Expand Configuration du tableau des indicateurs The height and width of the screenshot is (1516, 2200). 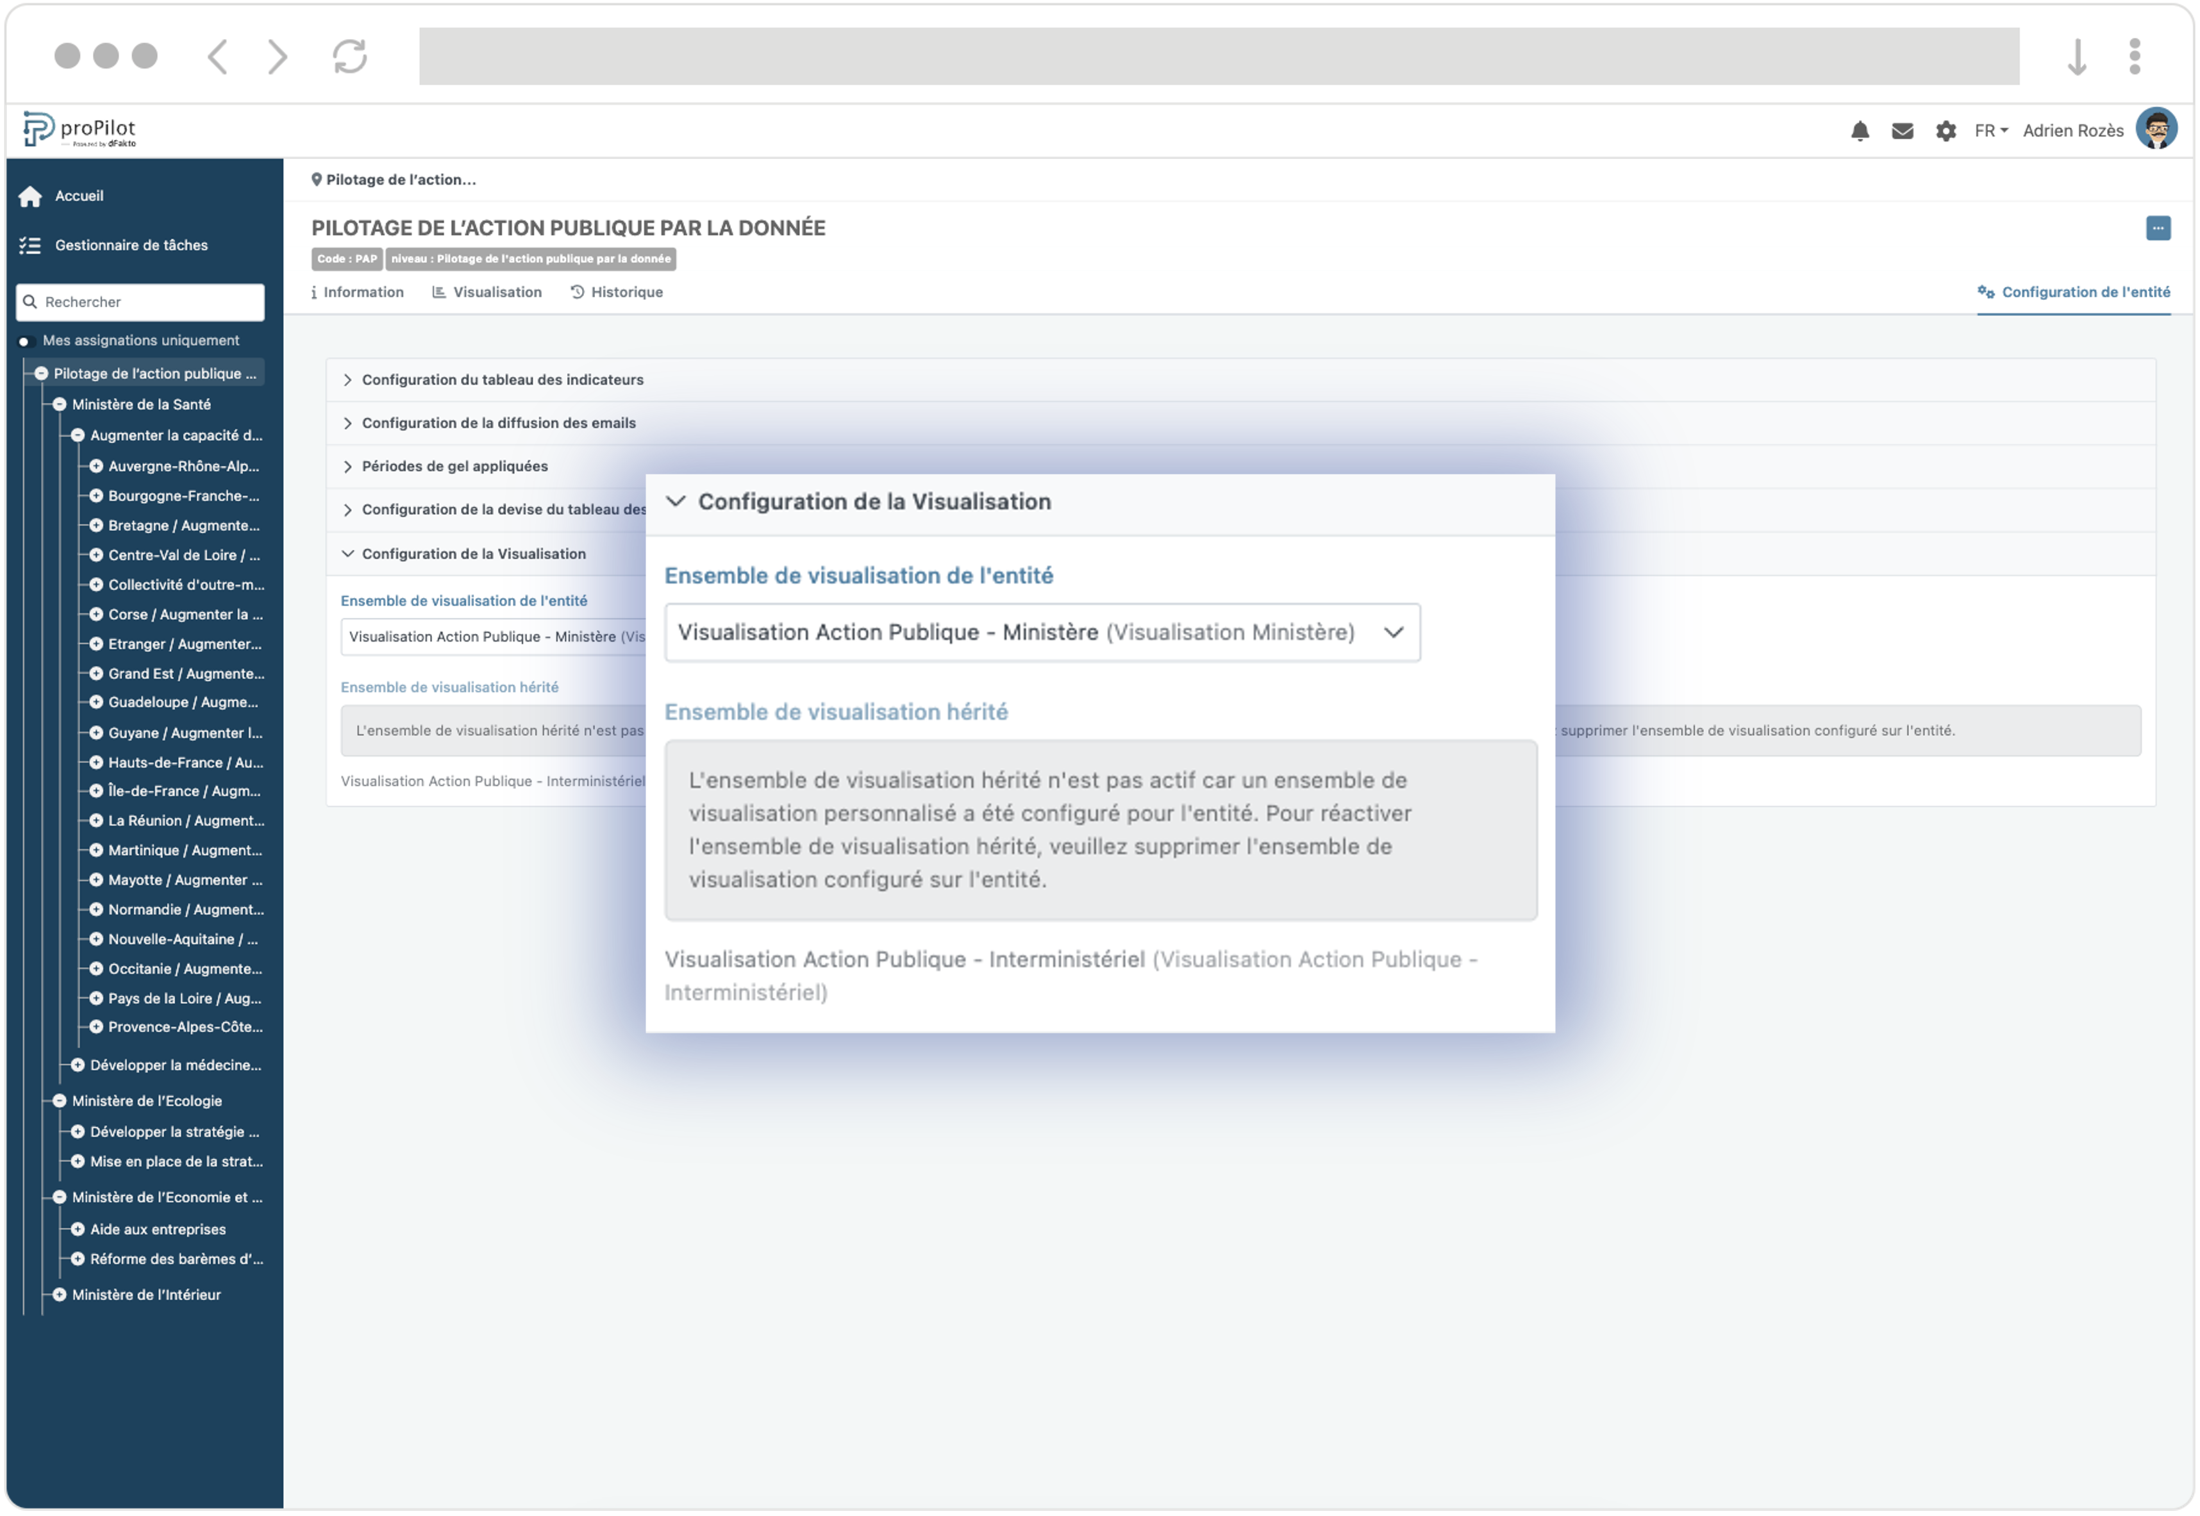point(501,380)
